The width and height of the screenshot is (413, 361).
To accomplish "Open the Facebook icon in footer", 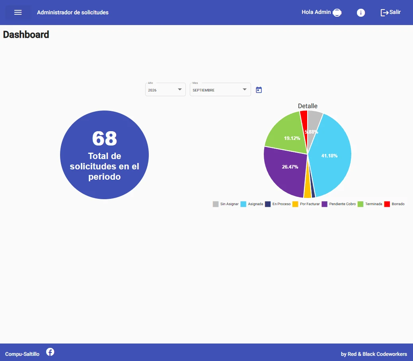I will click(x=50, y=352).
